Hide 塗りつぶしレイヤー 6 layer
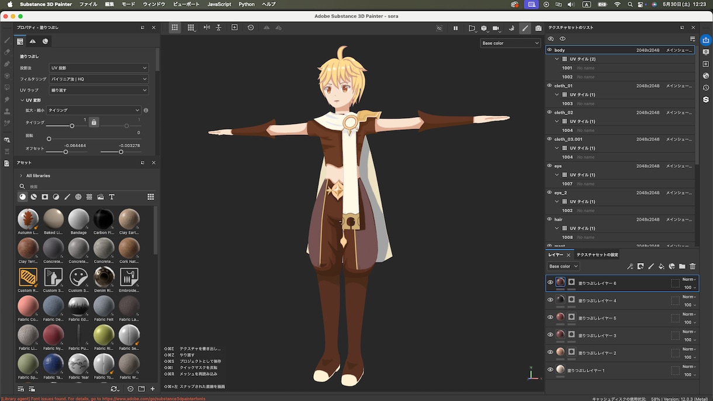Image resolution: width=713 pixels, height=401 pixels. tap(550, 282)
